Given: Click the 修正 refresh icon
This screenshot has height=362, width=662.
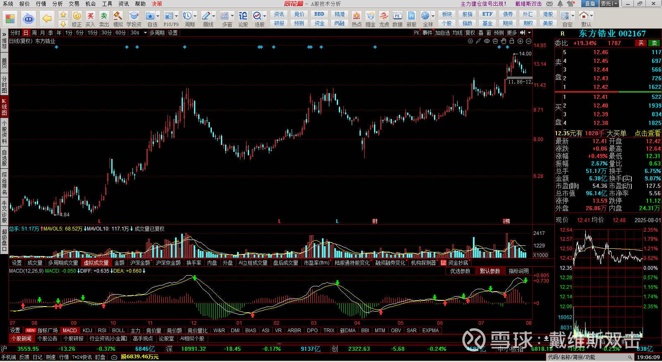Looking at the screenshot, I should pyautogui.click(x=77, y=16).
